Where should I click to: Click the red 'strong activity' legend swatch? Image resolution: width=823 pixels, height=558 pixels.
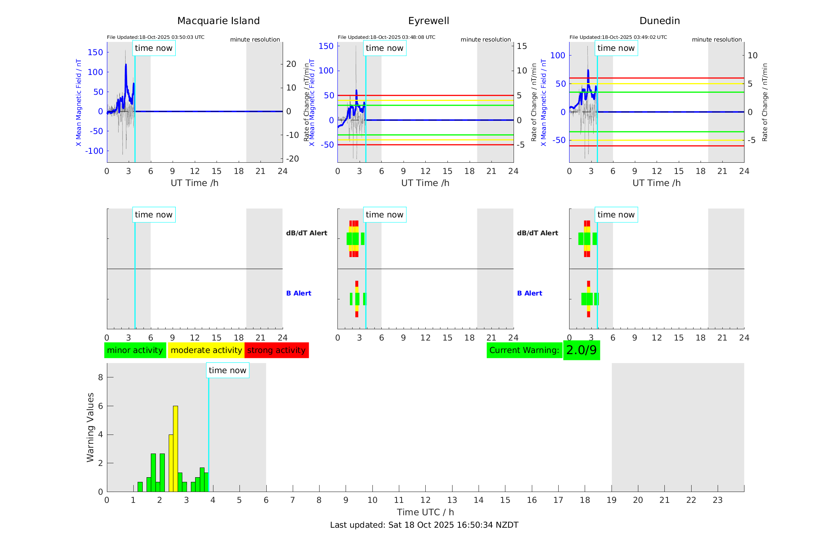(x=276, y=350)
